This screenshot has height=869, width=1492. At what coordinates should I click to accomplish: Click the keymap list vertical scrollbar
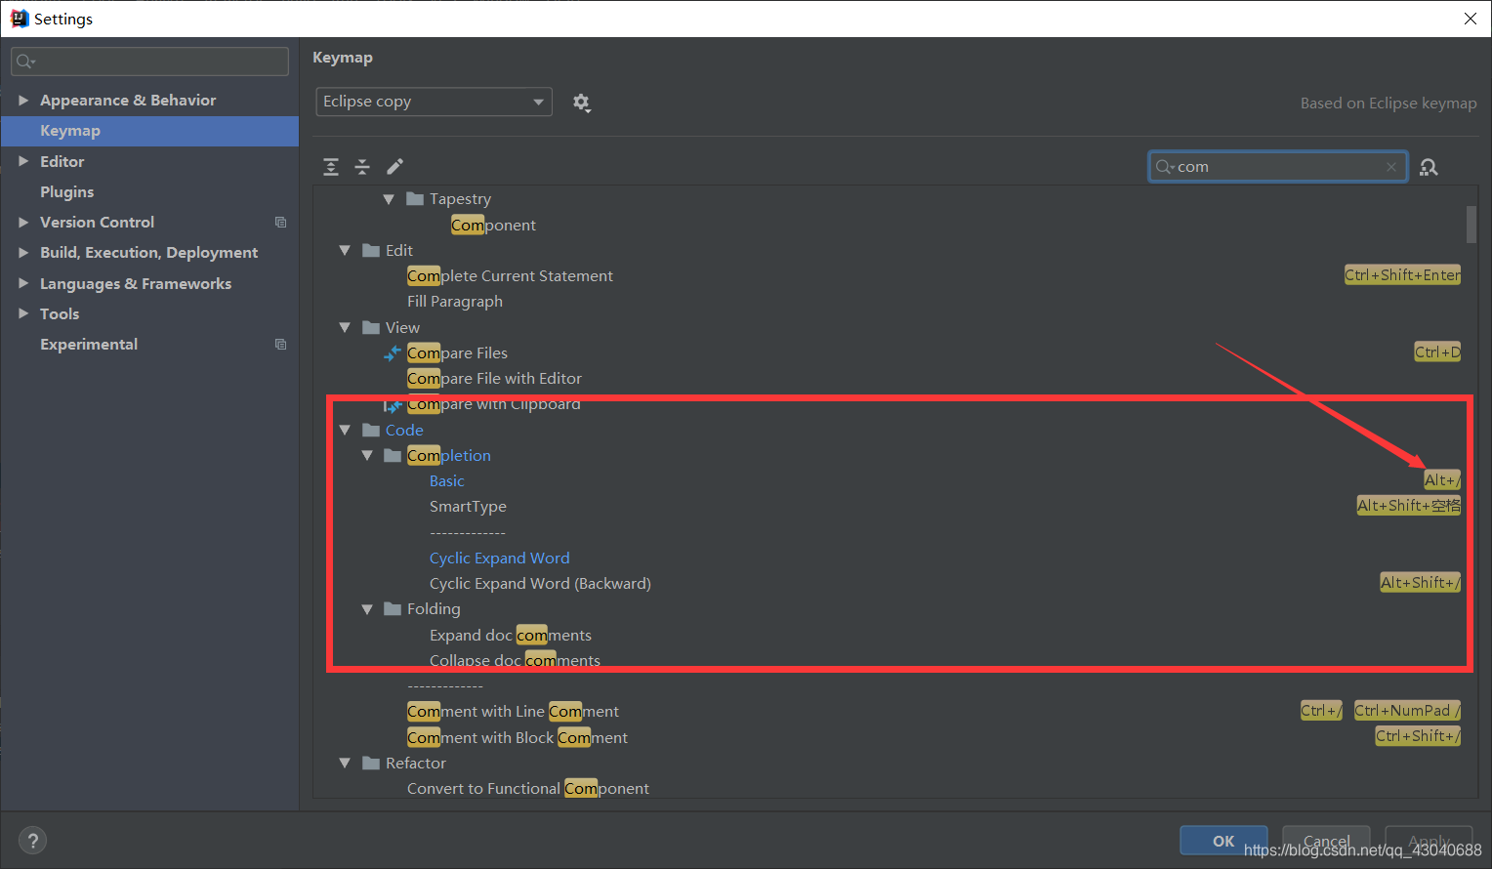click(1471, 224)
